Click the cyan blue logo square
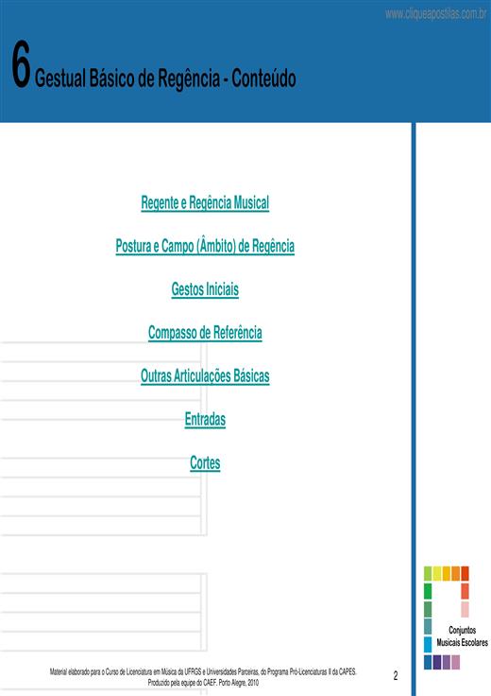 pyautogui.click(x=428, y=645)
